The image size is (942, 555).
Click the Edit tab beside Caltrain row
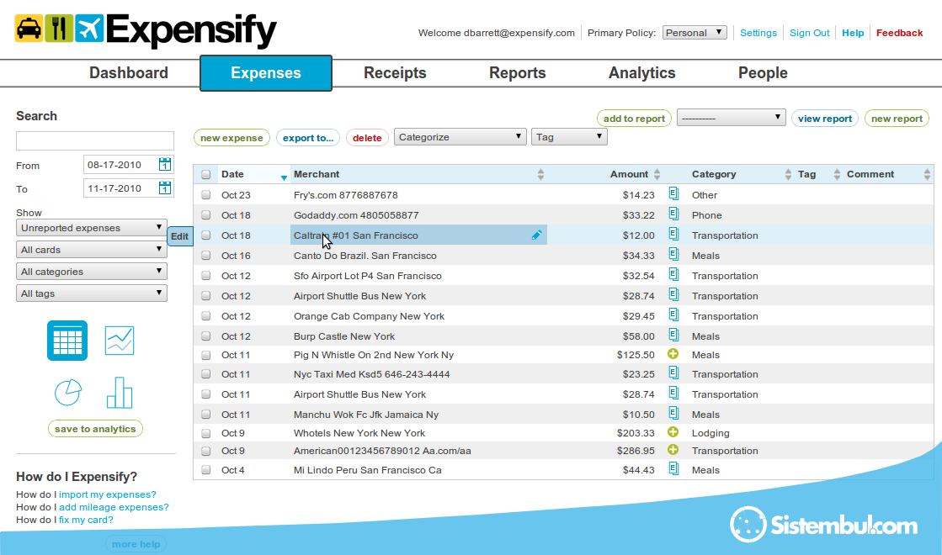(x=179, y=236)
